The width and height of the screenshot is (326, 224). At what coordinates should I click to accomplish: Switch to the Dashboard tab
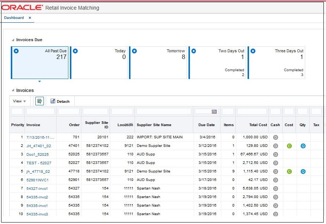point(14,18)
